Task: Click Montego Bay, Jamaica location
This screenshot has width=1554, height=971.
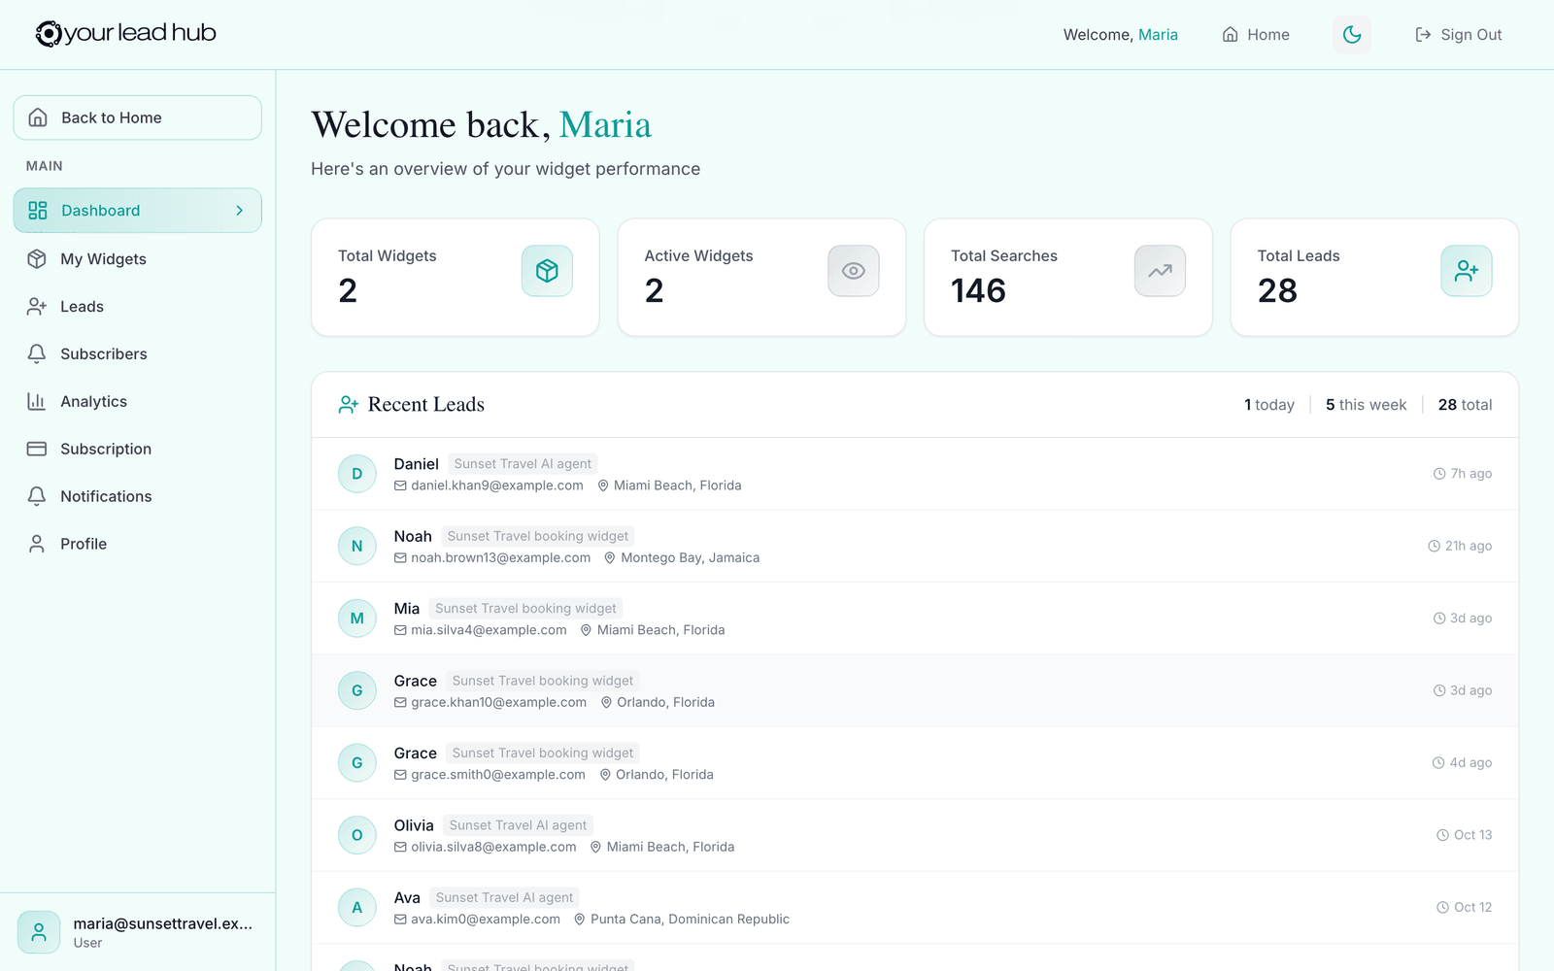Action: 690,558
